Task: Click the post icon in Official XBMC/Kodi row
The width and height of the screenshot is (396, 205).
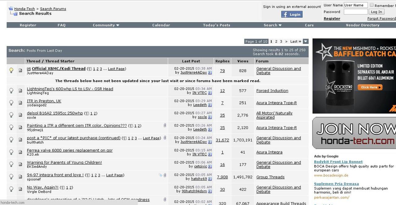Action: pos(20,71)
